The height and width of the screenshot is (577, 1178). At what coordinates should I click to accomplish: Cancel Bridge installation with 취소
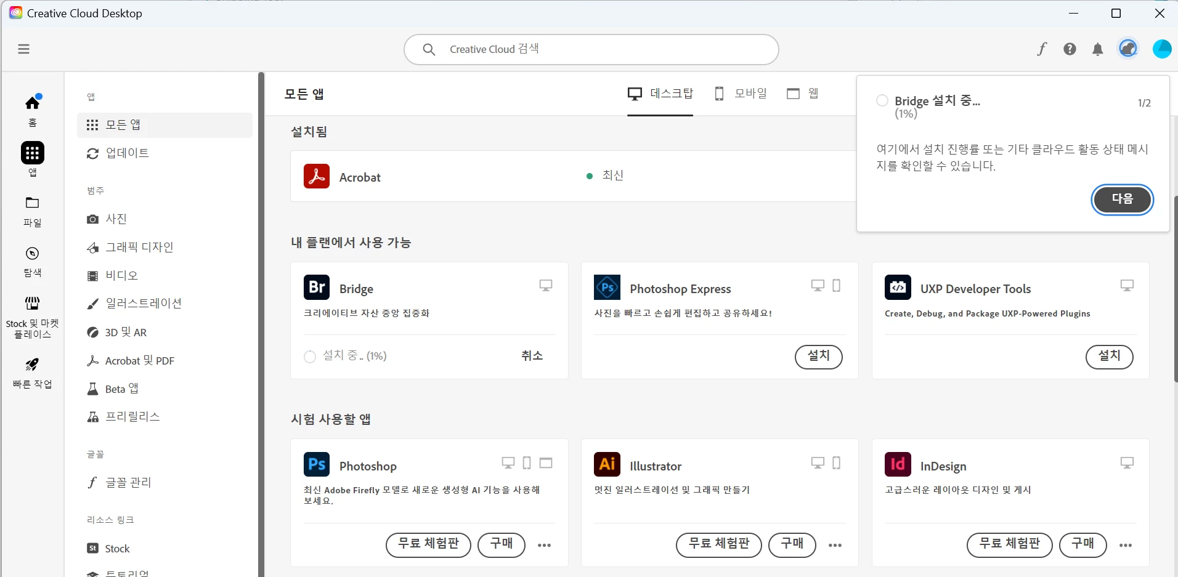[x=532, y=355]
